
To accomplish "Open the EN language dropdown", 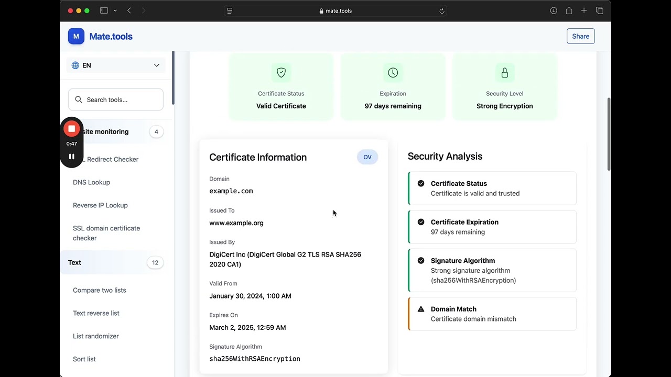I will tap(116, 65).
